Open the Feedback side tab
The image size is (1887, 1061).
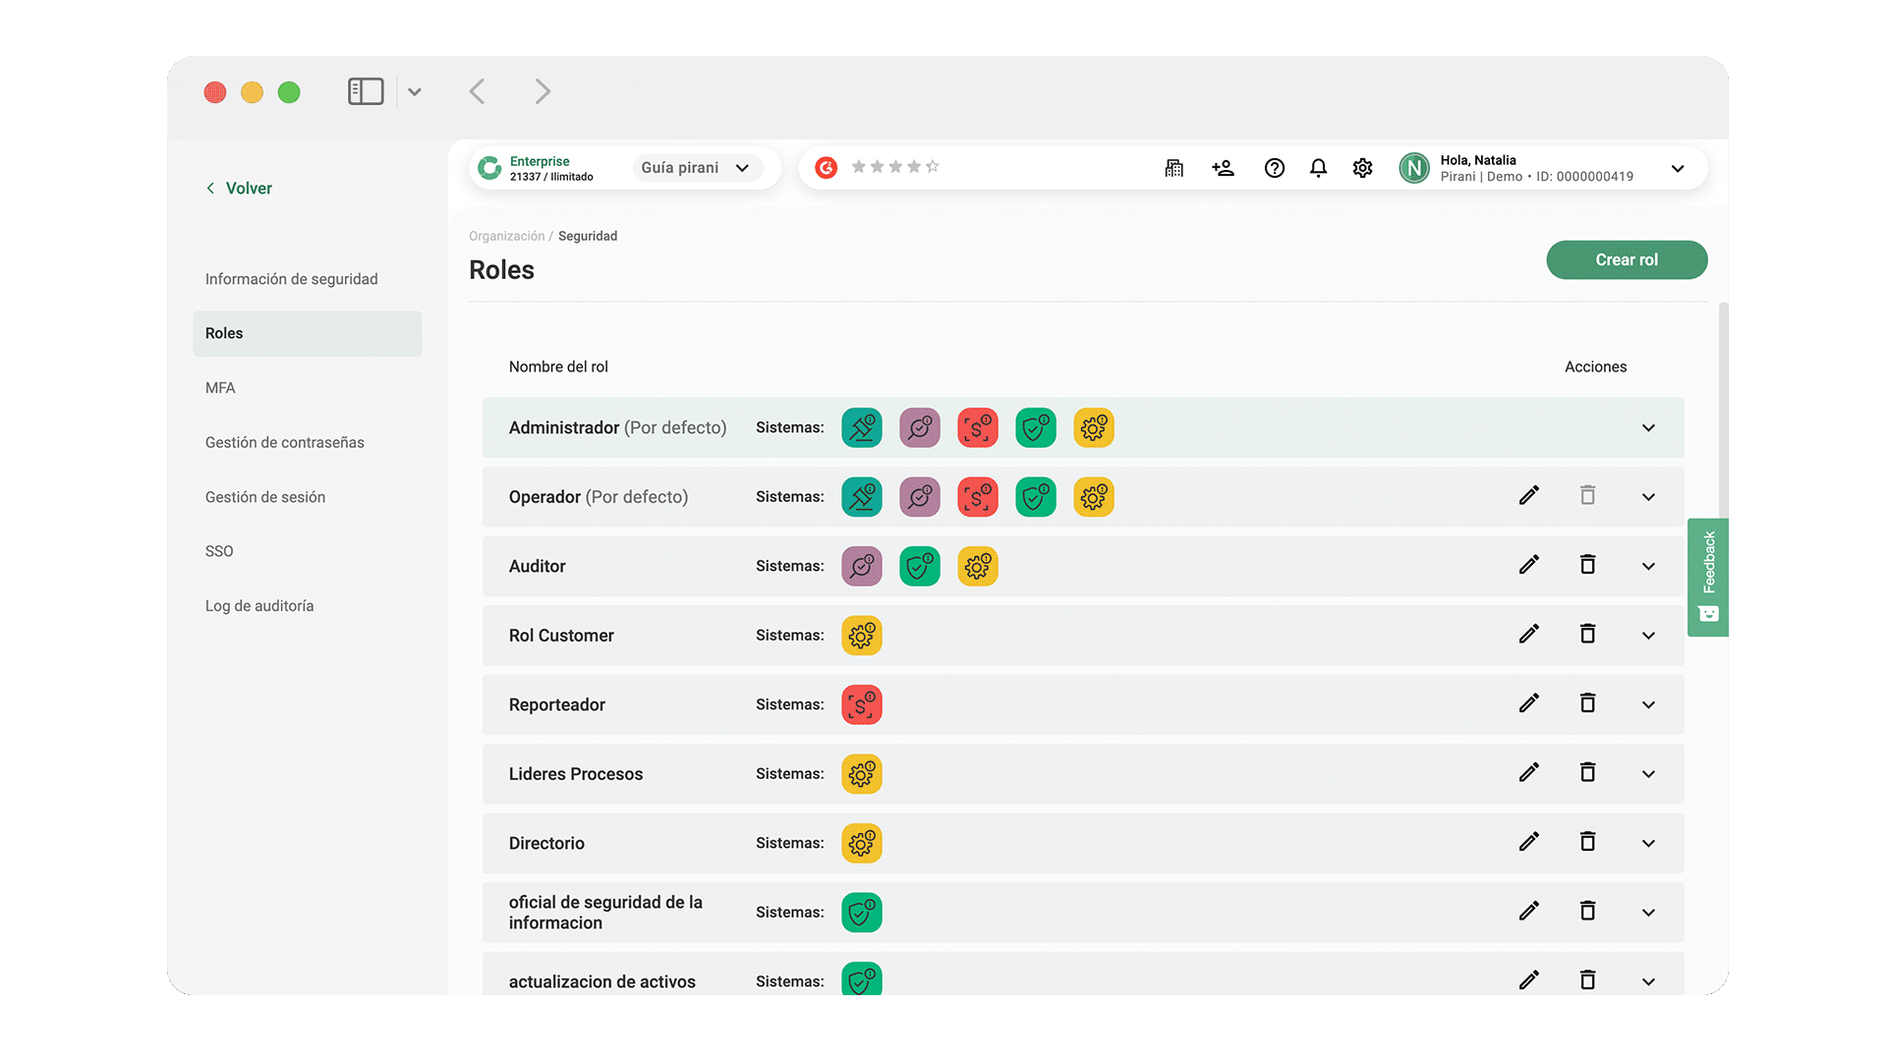(x=1708, y=577)
